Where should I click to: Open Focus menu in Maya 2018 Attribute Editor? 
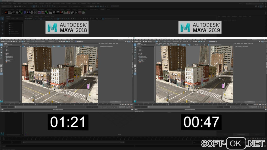tap(107, 44)
